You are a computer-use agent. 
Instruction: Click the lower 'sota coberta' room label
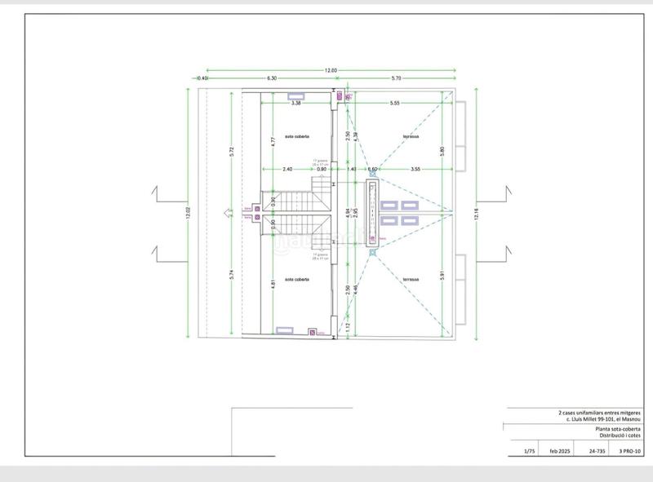(x=296, y=280)
